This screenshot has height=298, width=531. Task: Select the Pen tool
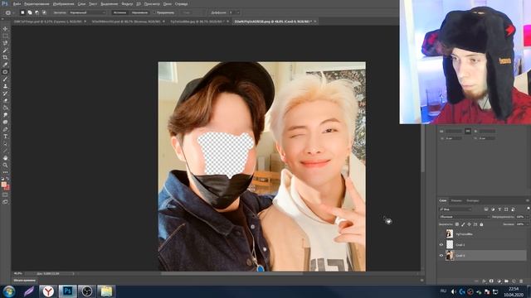pyautogui.click(x=5, y=129)
